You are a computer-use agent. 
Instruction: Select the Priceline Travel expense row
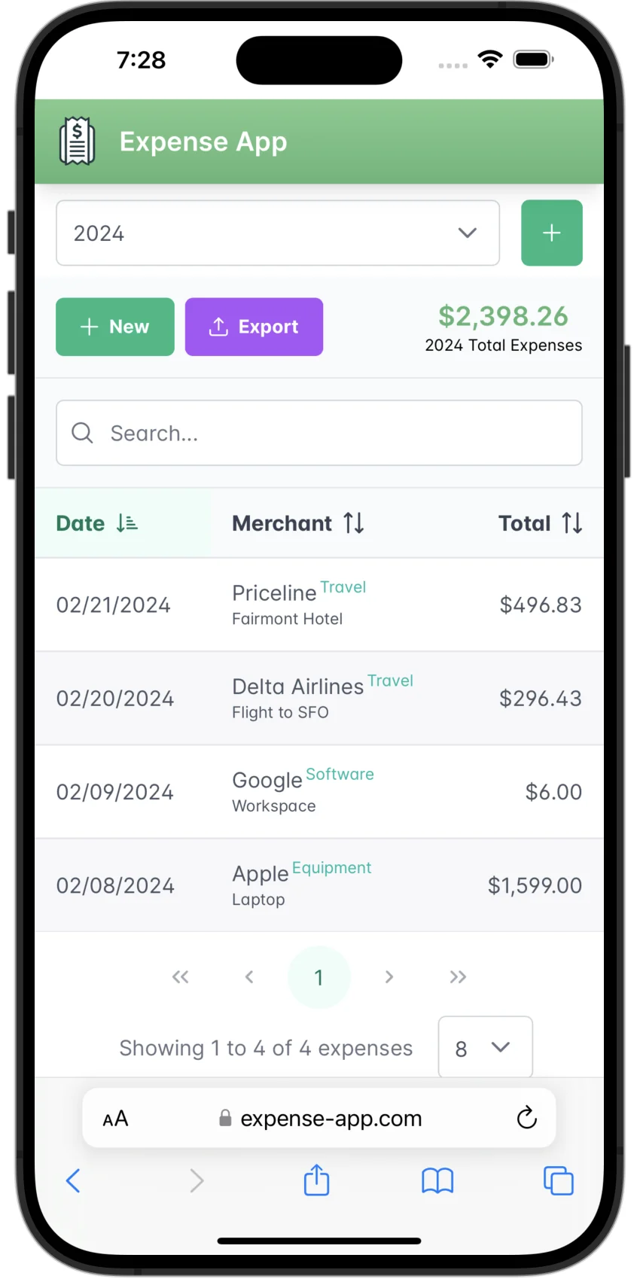pos(319,604)
